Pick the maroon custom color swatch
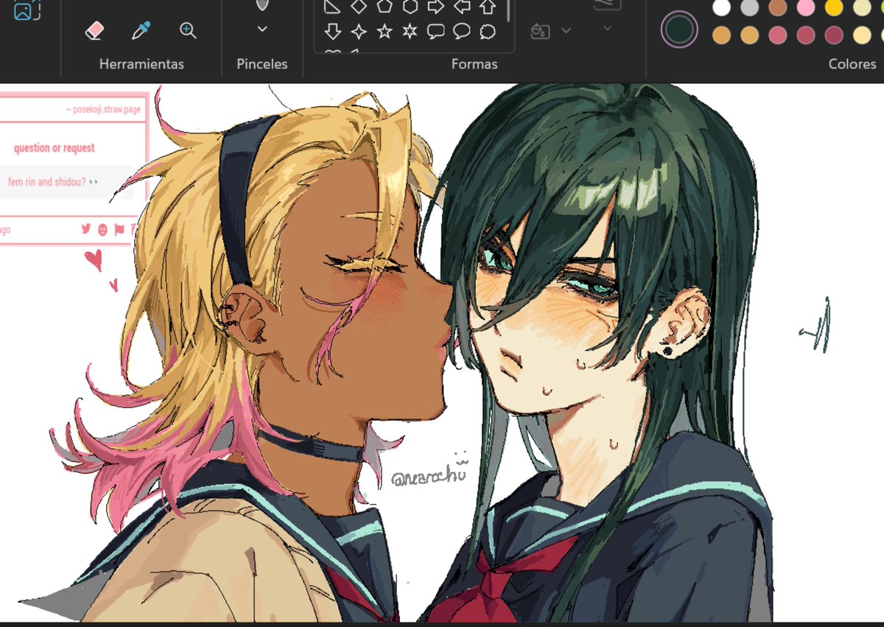The height and width of the screenshot is (627, 884). [x=834, y=35]
